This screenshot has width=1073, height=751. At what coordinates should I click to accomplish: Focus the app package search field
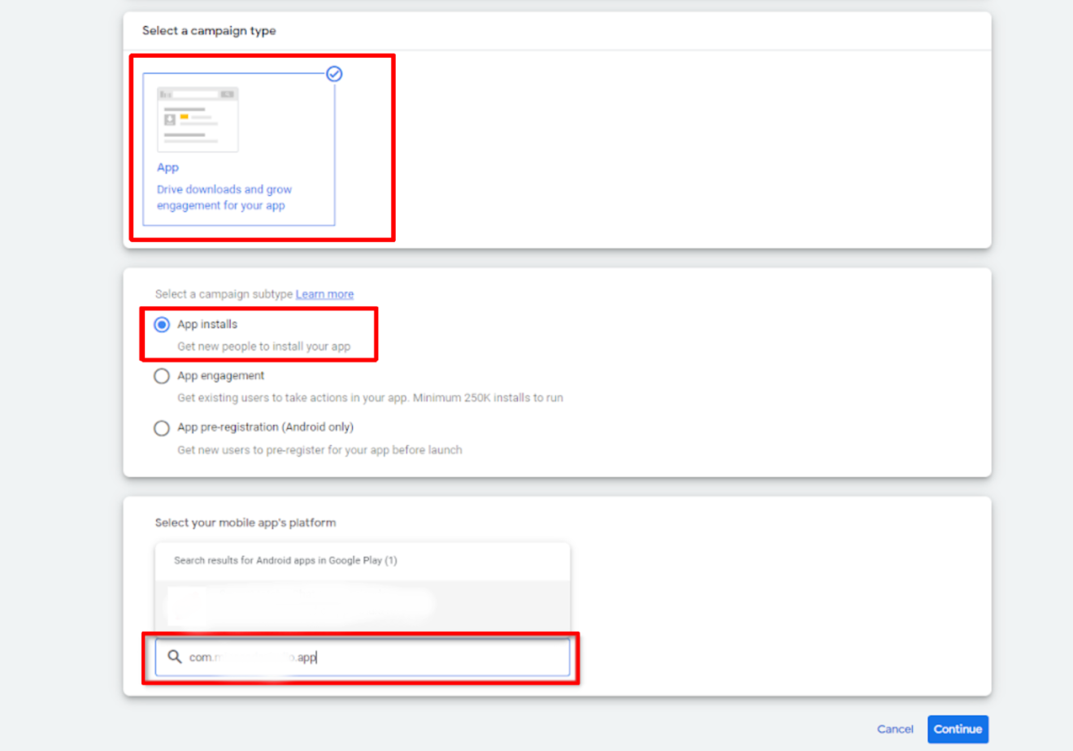pos(363,657)
